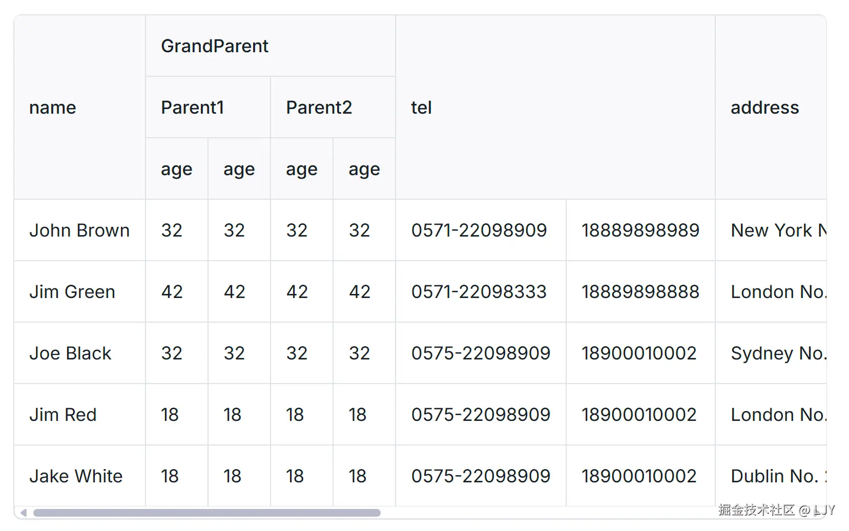Select the address column header
Viewport: 849px width, 531px height.
[764, 108]
